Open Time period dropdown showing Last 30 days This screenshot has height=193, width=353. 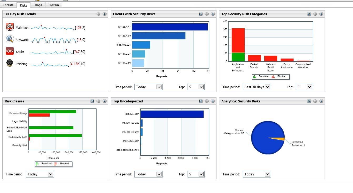click(257, 87)
